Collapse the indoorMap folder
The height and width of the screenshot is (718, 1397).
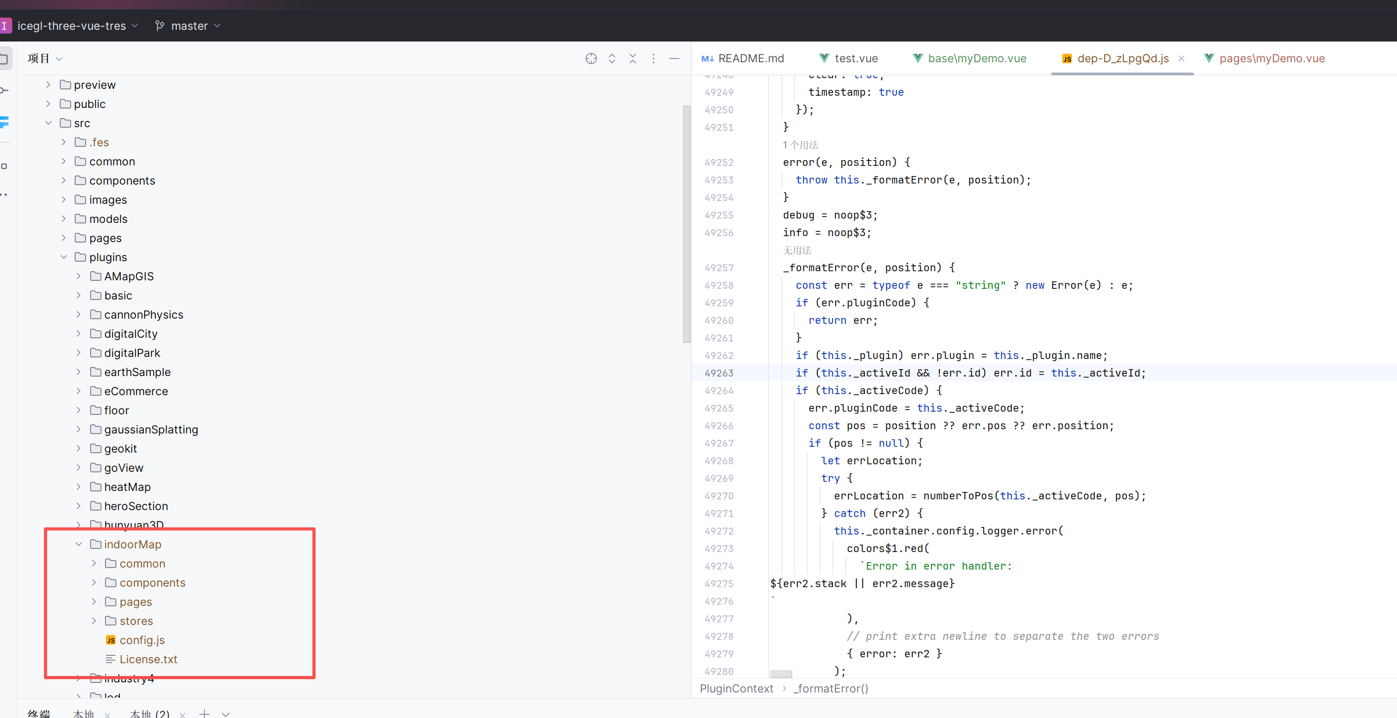79,544
